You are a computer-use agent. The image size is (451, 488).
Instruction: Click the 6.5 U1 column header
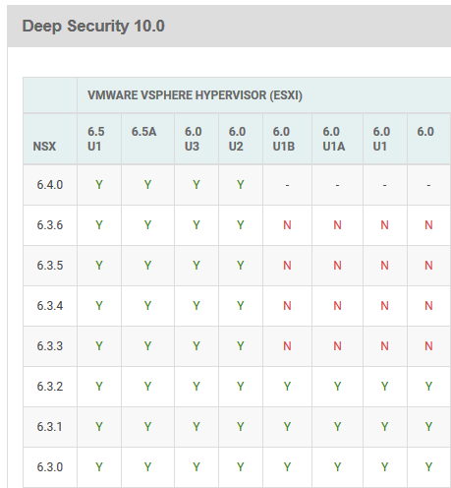(96, 139)
